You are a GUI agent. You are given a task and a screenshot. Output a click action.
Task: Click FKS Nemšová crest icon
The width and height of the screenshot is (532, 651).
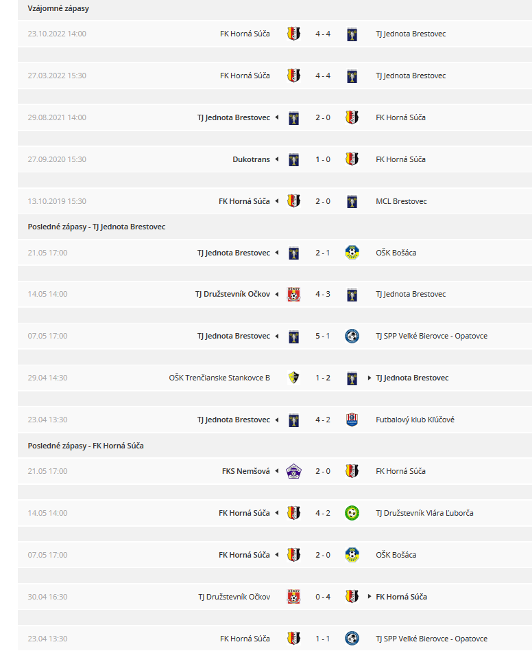click(x=293, y=471)
